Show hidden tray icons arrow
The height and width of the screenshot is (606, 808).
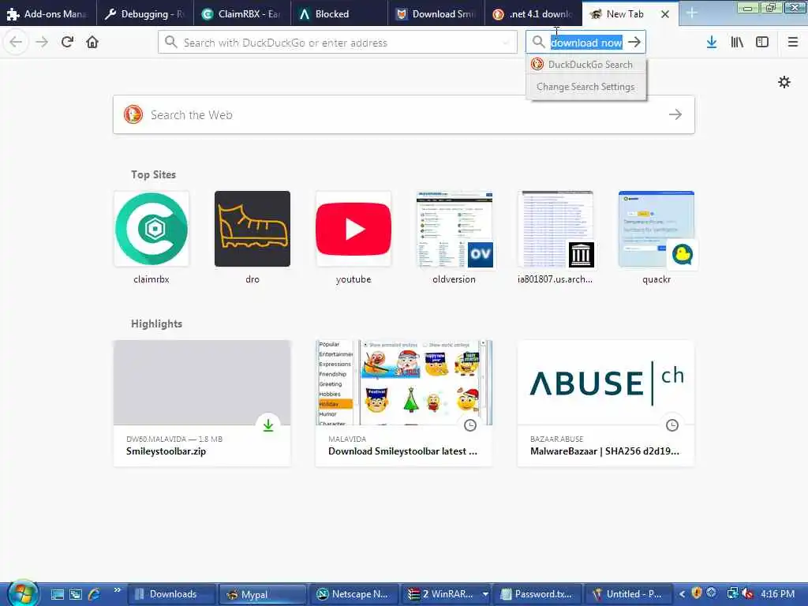pyautogui.click(x=682, y=594)
